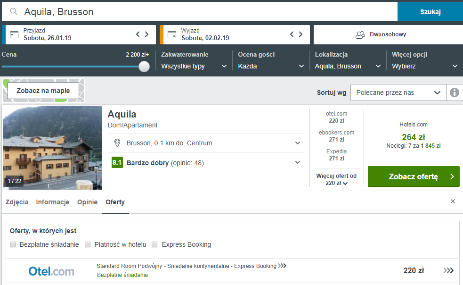Expand the Sortuj wg dropdown
Image resolution: width=463 pixels, height=285 pixels.
tap(398, 92)
